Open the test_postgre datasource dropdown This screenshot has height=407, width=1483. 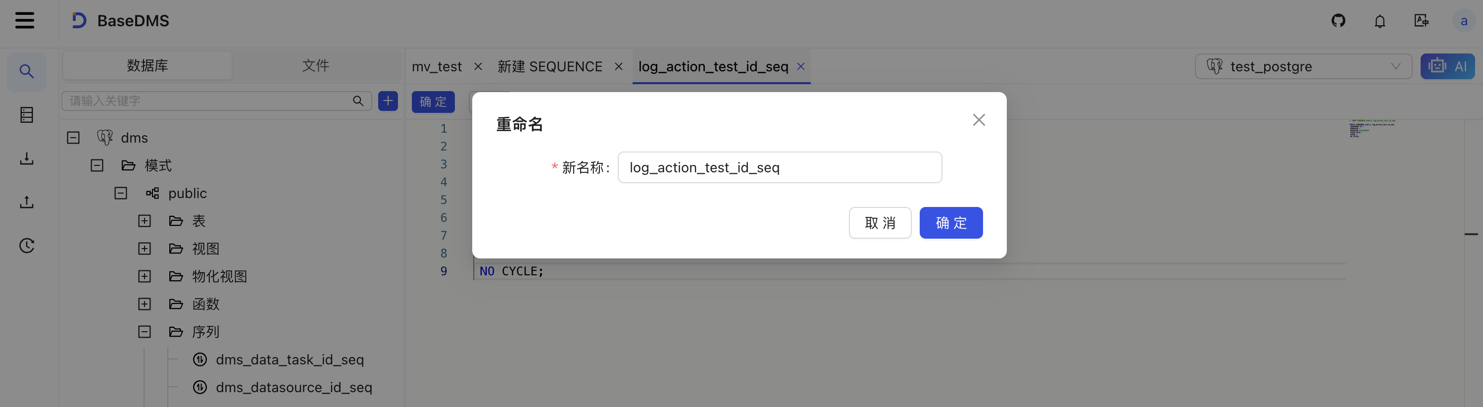(1303, 66)
